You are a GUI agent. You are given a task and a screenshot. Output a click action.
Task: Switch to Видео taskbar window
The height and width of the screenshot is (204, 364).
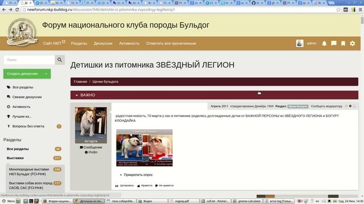click(152, 201)
